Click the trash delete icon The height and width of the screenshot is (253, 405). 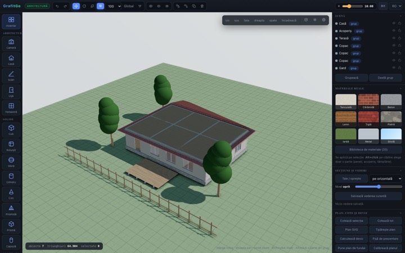click(x=202, y=6)
